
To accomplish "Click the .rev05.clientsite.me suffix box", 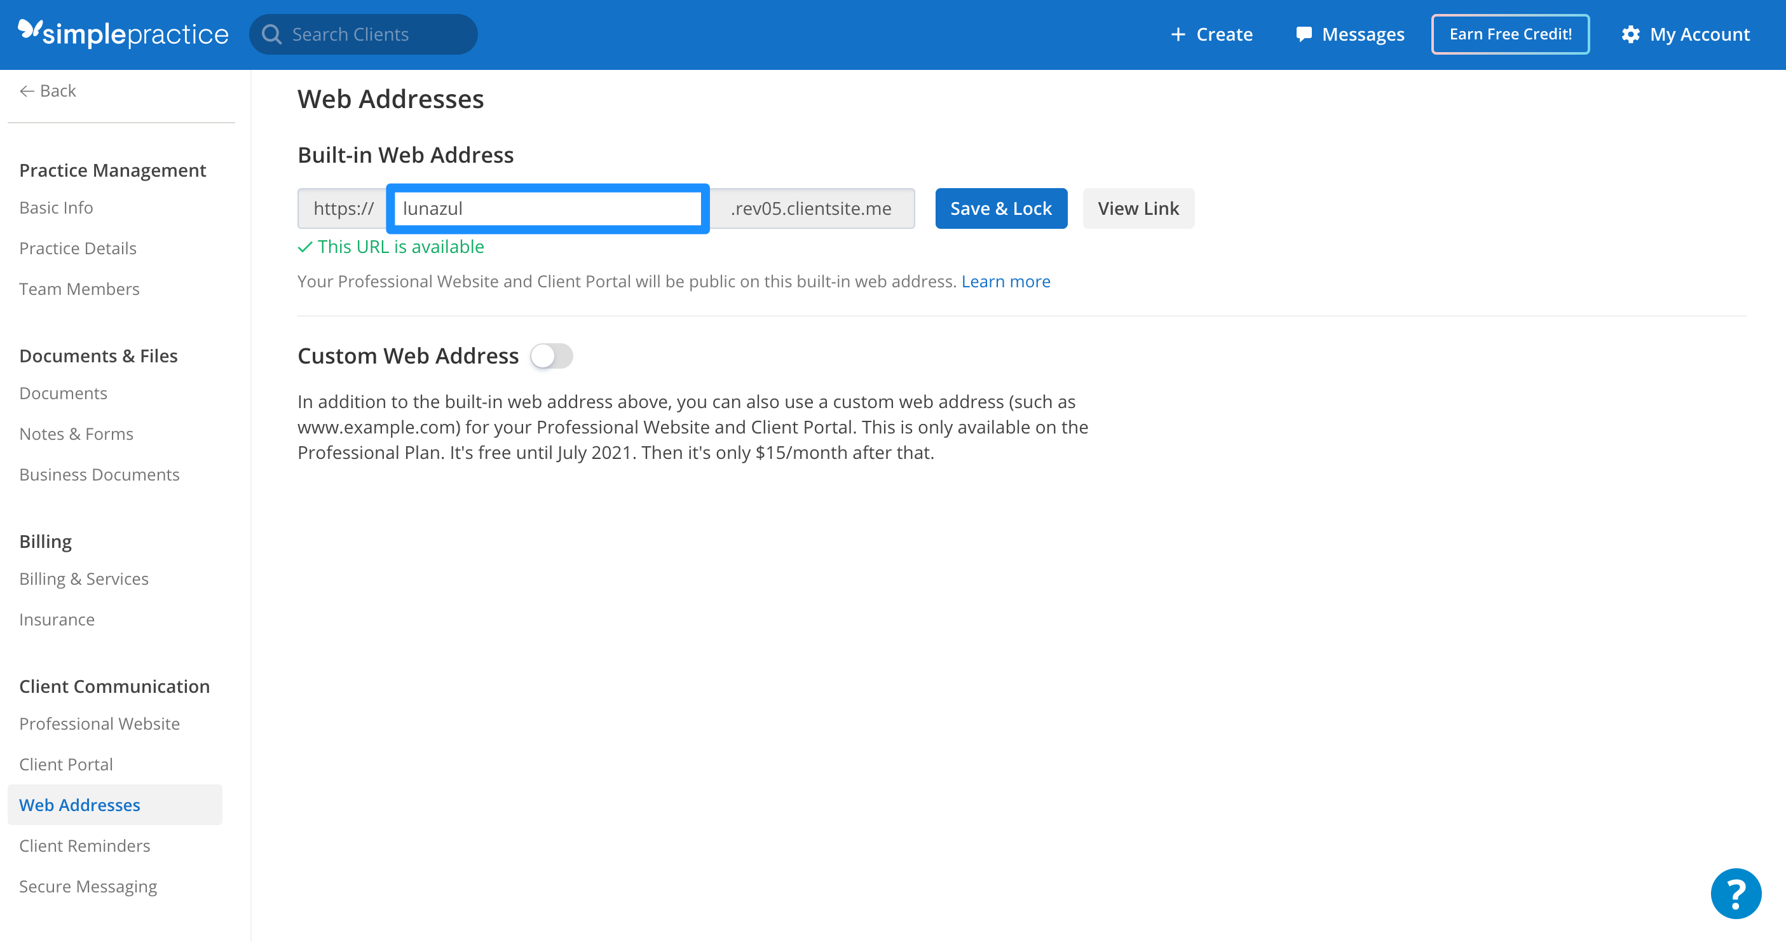I will tap(812, 208).
